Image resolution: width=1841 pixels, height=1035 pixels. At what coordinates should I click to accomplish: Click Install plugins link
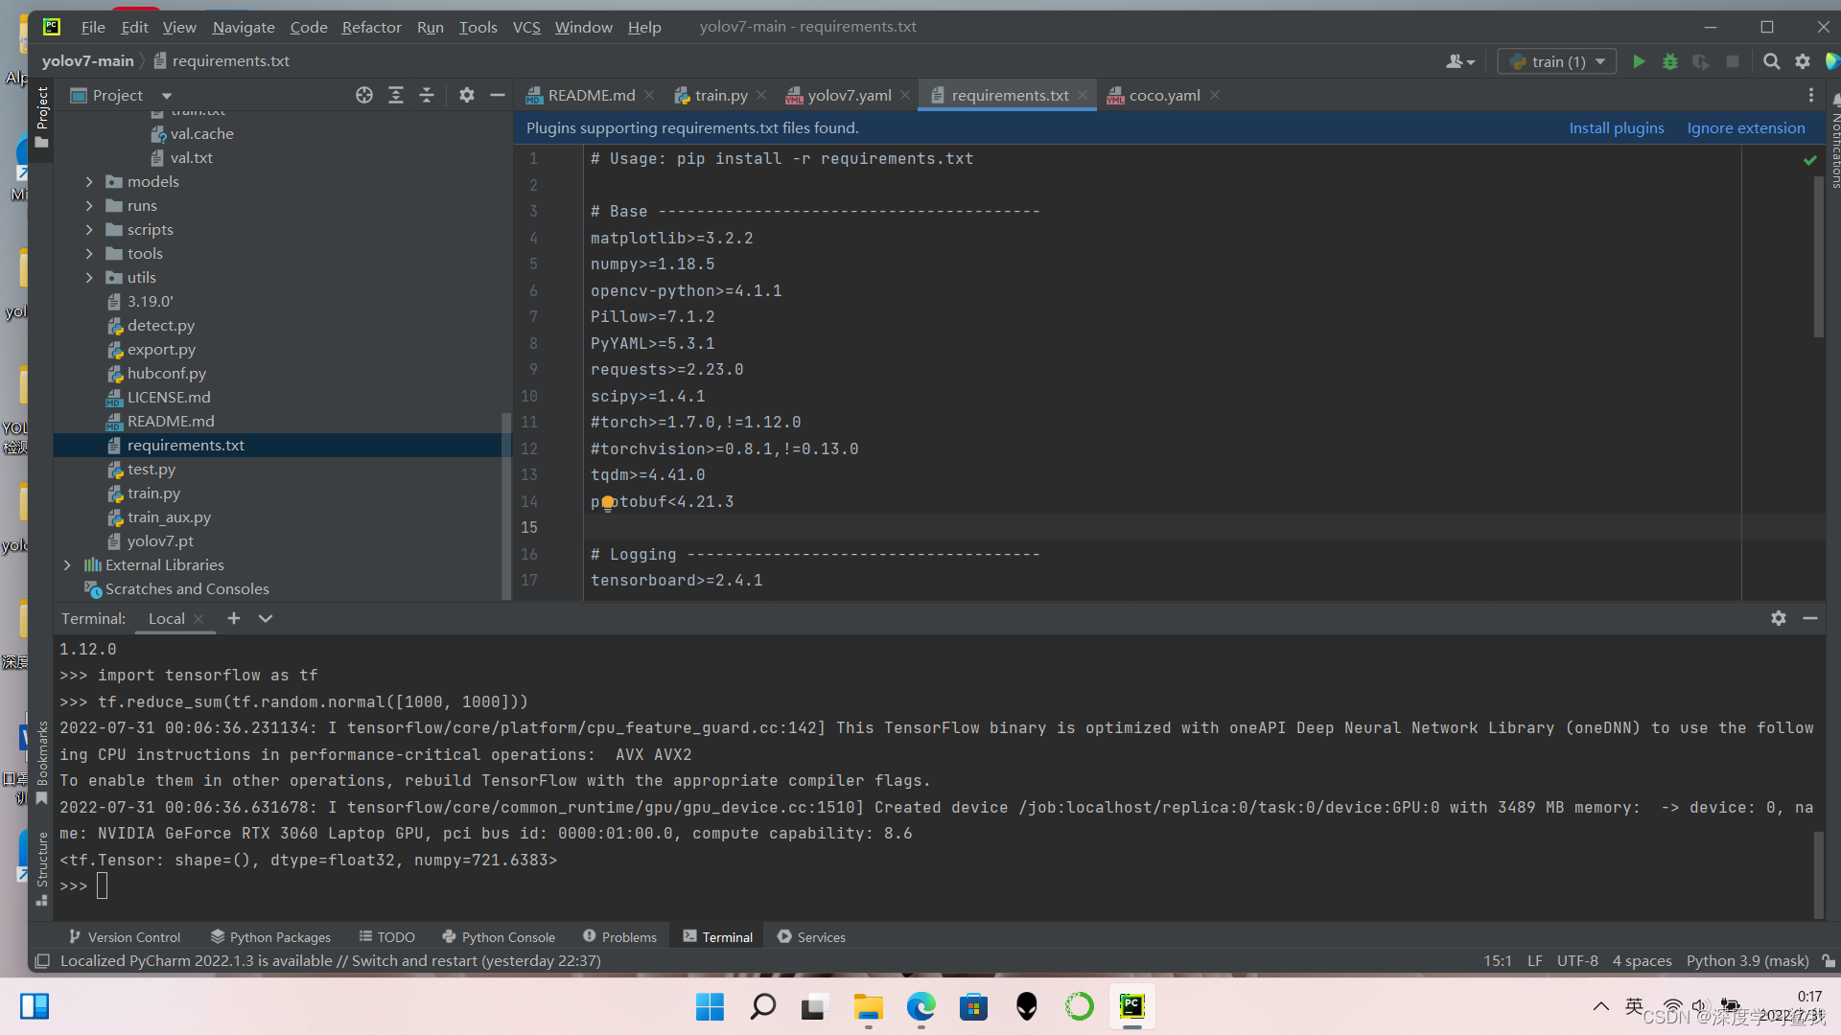[1616, 127]
